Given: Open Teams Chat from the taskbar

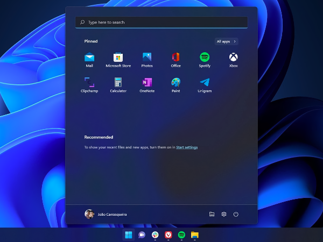Looking at the screenshot, I should point(142,235).
